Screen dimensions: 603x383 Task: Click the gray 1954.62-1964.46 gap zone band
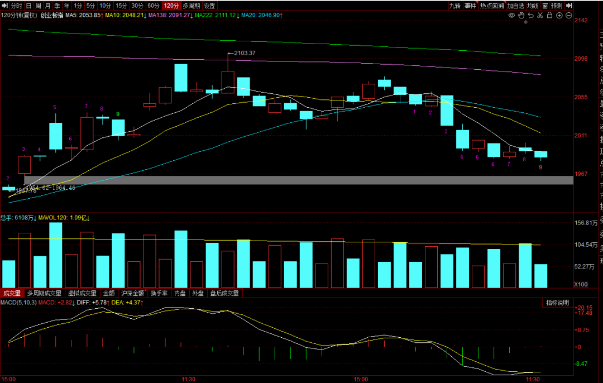pyautogui.click(x=298, y=180)
